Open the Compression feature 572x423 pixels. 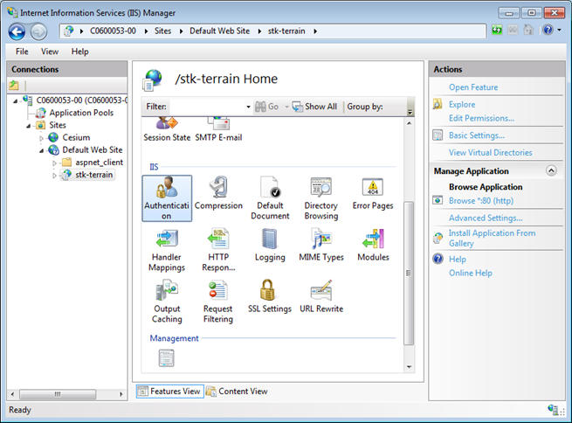click(x=218, y=188)
